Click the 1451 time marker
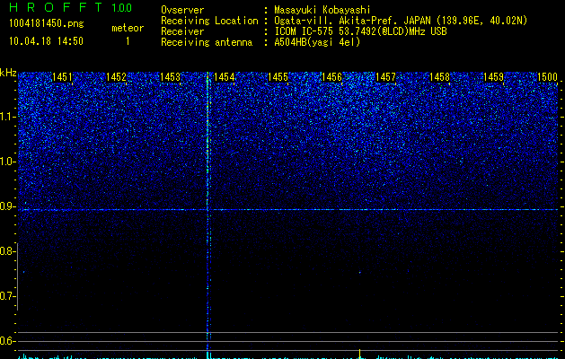 [x=62, y=77]
